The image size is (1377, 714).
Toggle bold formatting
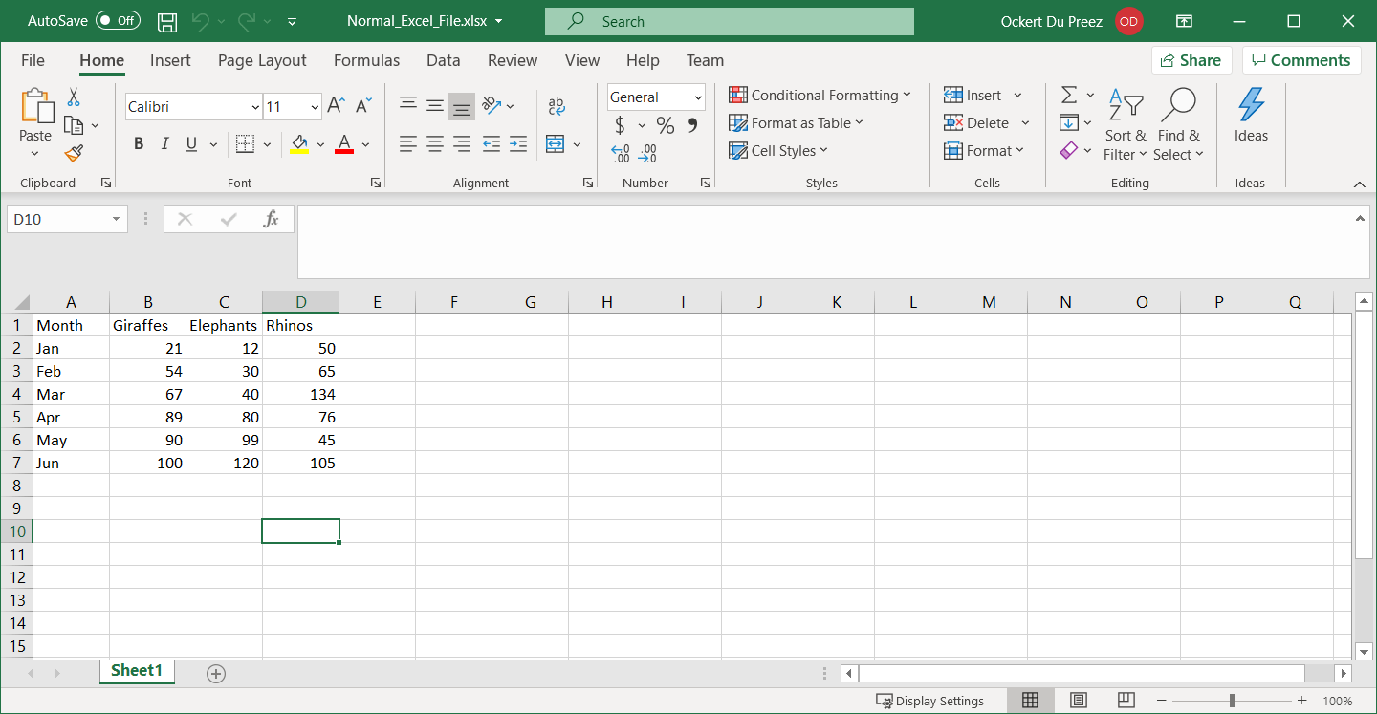(x=138, y=143)
